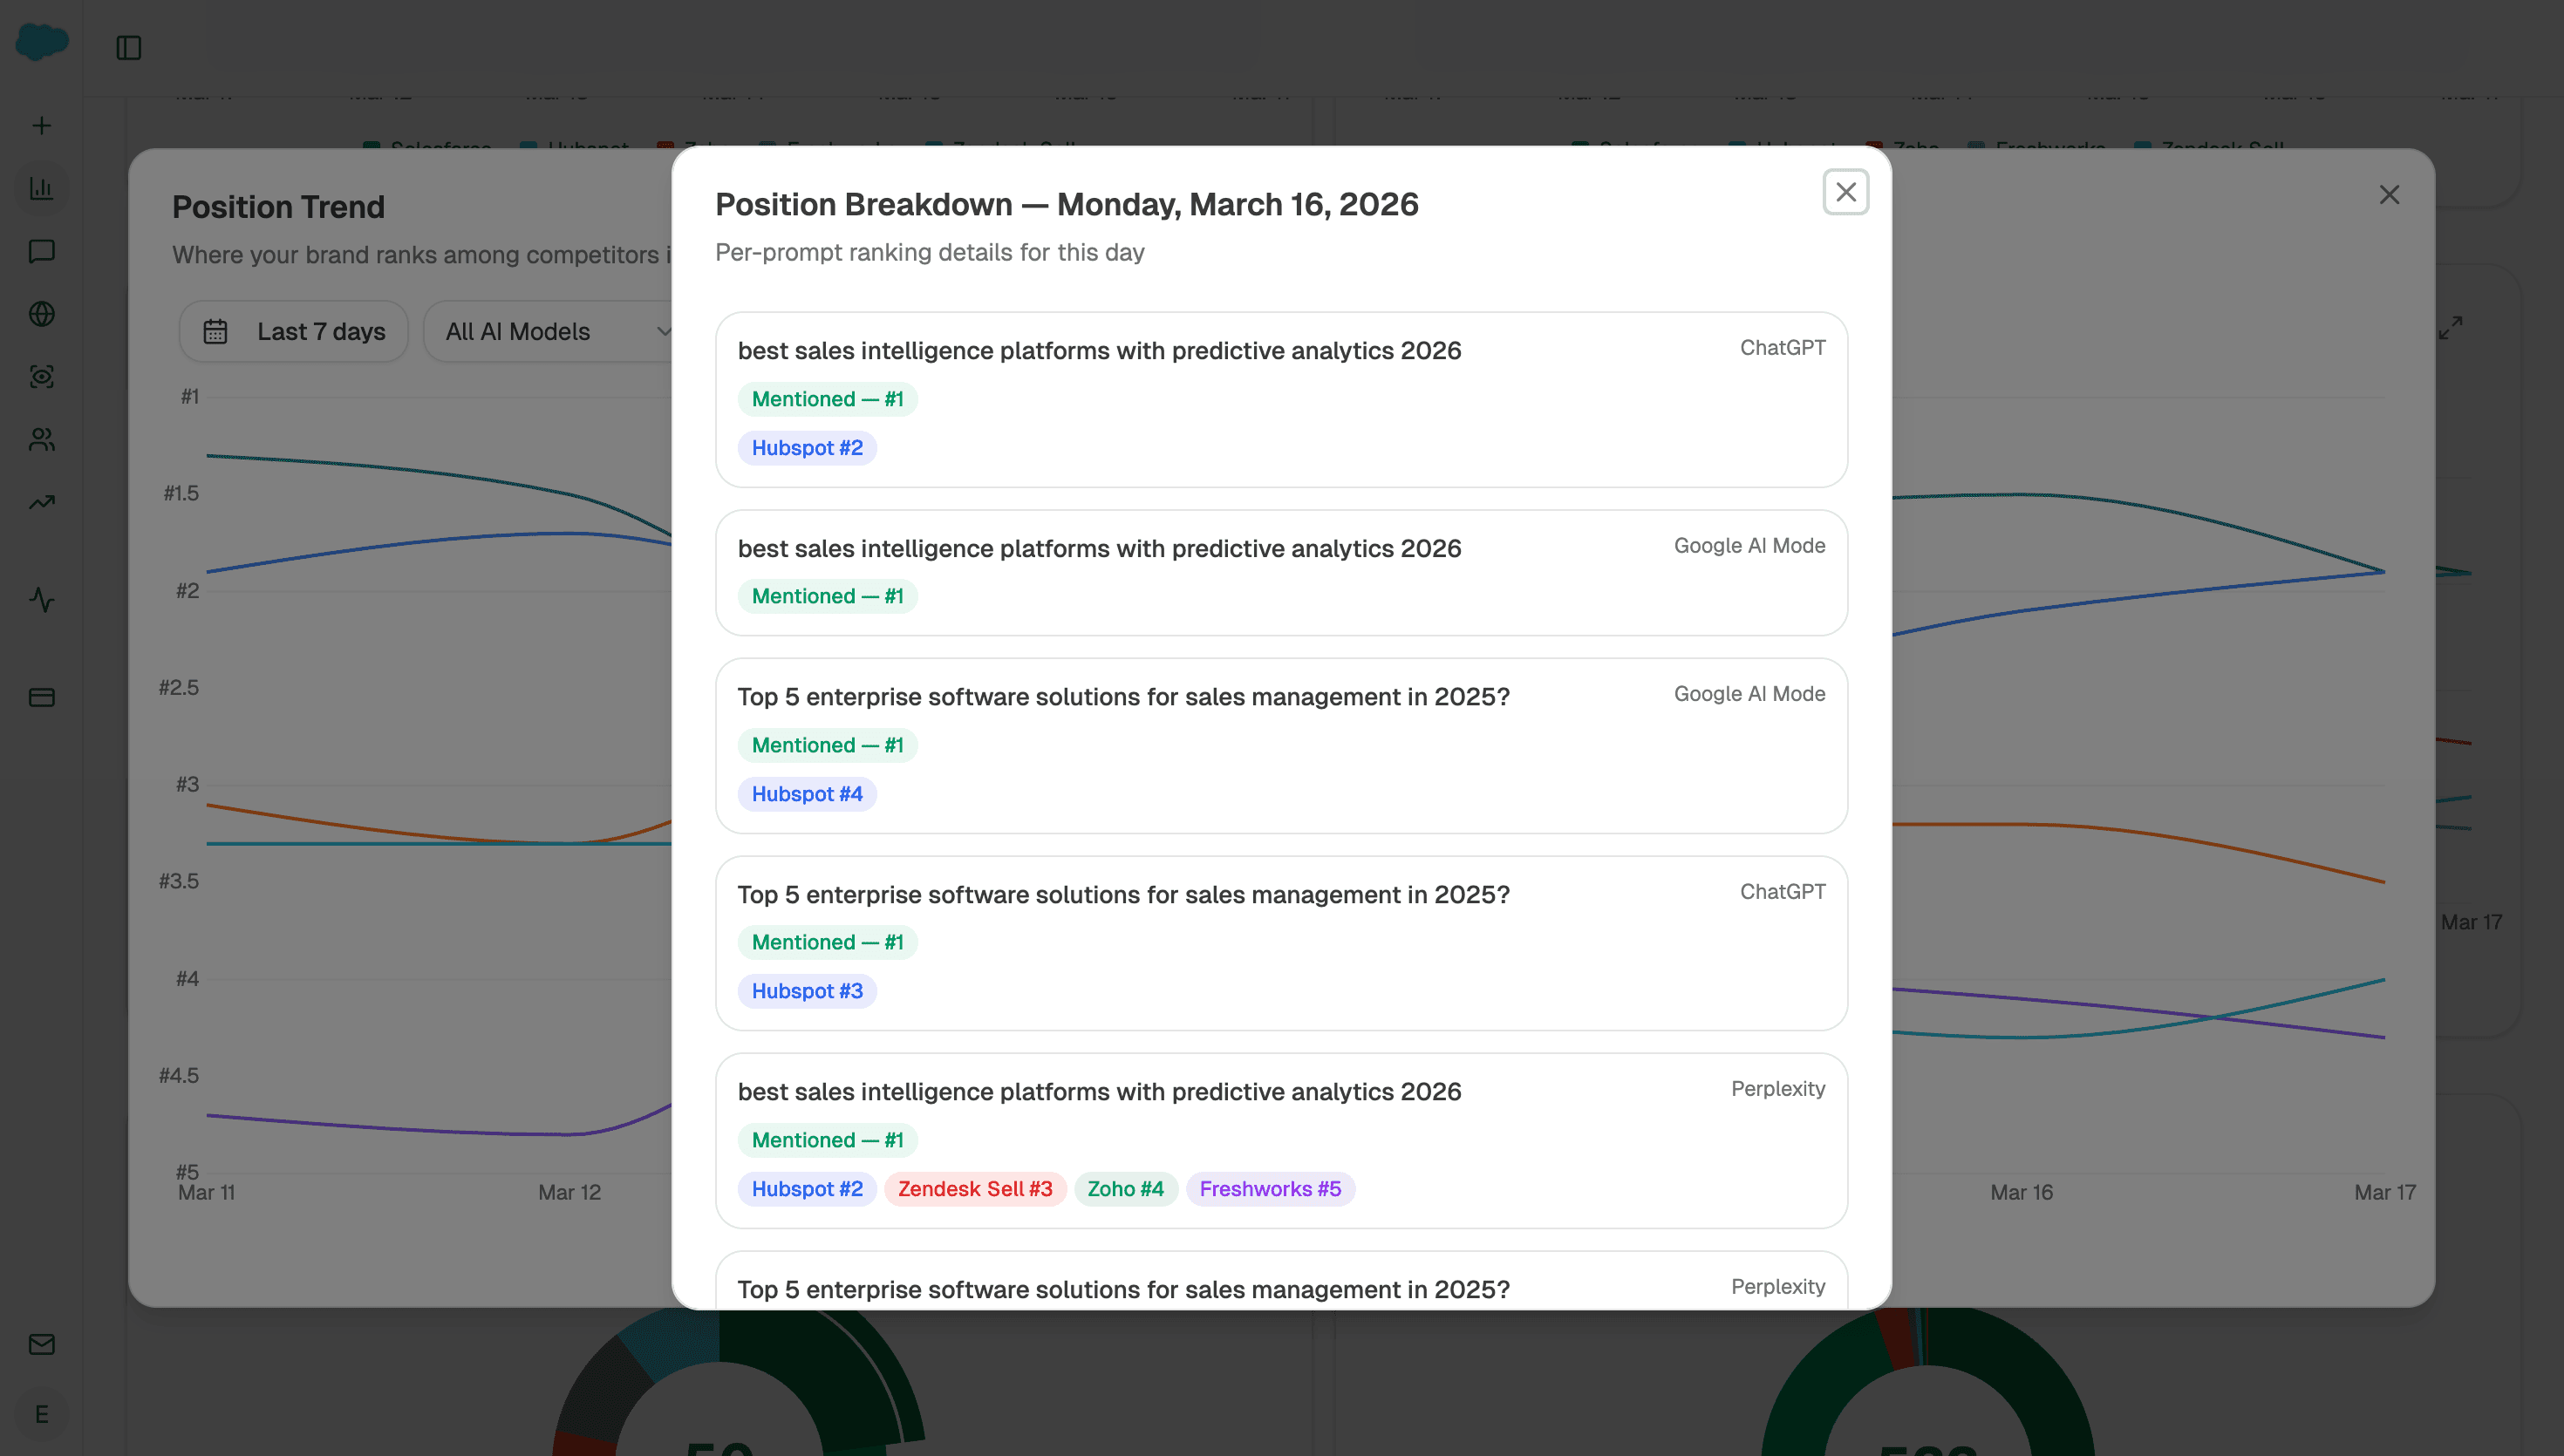
Task: Click Mentioned #1 badge in Google AI Top 5 card
Action: (x=828, y=745)
